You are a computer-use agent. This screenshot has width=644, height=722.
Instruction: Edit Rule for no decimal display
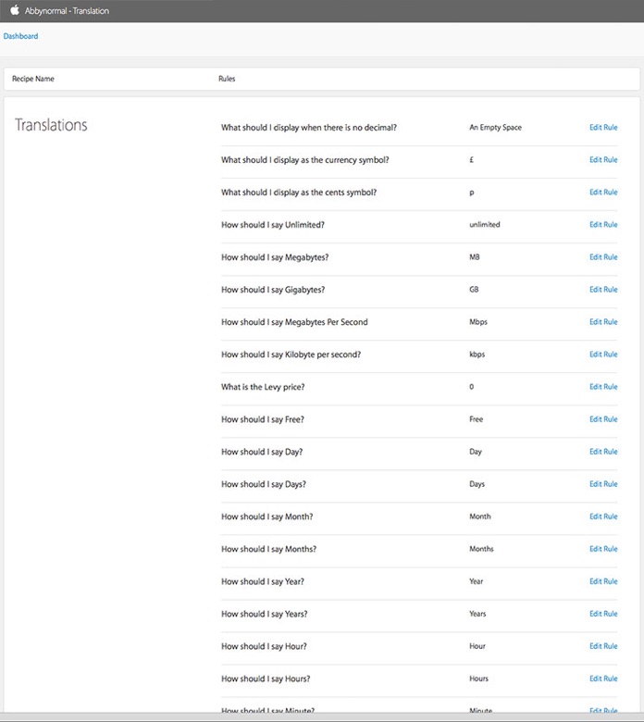[603, 128]
